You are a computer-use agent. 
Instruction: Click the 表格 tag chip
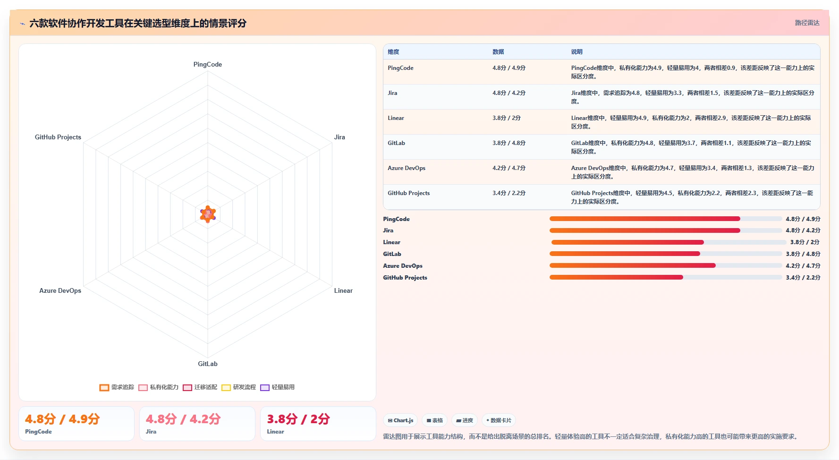(x=434, y=420)
